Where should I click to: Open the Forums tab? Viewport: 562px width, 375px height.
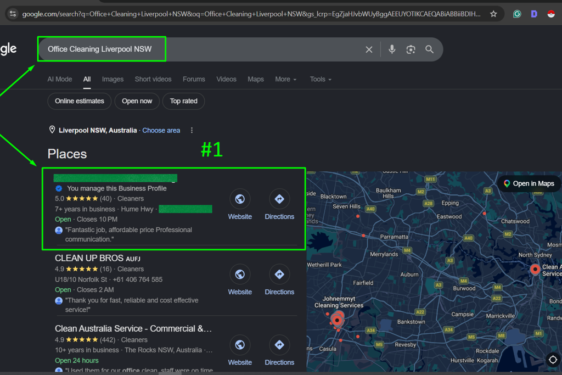pyautogui.click(x=194, y=79)
